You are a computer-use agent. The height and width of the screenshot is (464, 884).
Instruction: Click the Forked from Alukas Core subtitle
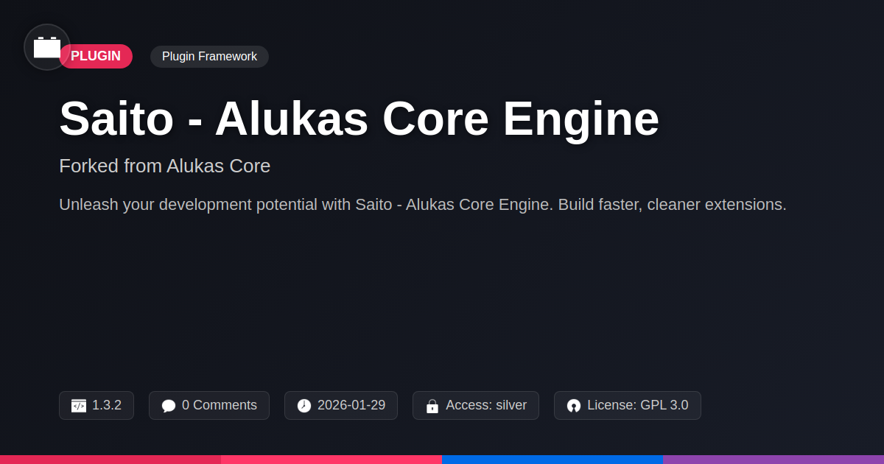click(x=164, y=166)
